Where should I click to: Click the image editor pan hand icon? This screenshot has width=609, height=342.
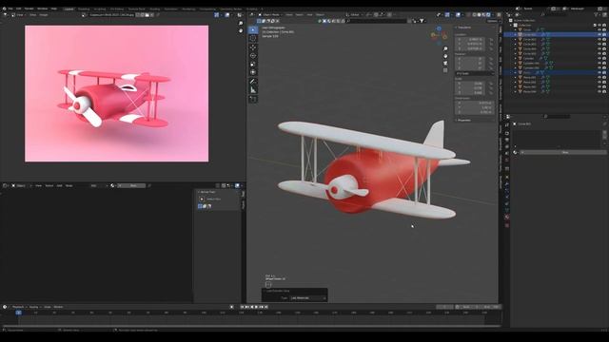click(x=241, y=30)
